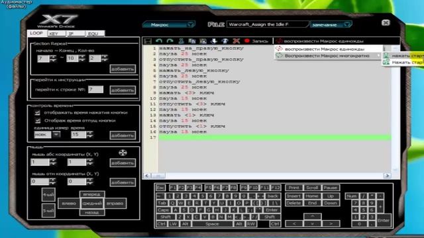The height and width of the screenshot is (238, 424).
Task: Click the вправо mouse button
Action: tap(115, 203)
